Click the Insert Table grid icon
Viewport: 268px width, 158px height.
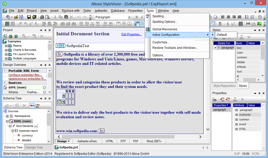click(7, 24)
